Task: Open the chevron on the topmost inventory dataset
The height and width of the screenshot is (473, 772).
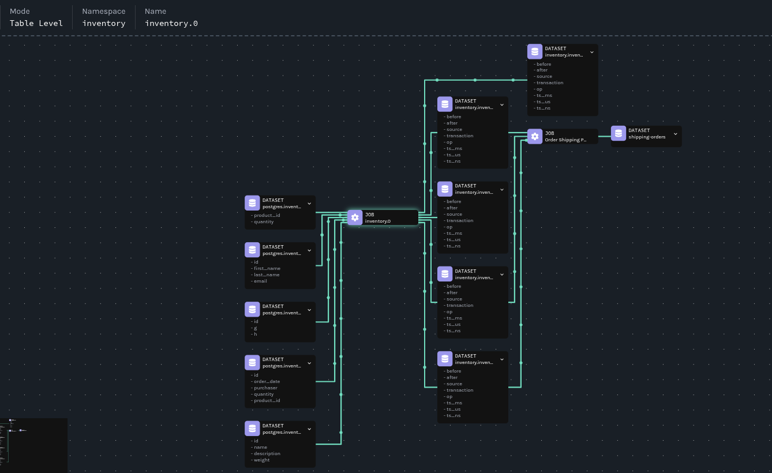Action: click(x=592, y=52)
